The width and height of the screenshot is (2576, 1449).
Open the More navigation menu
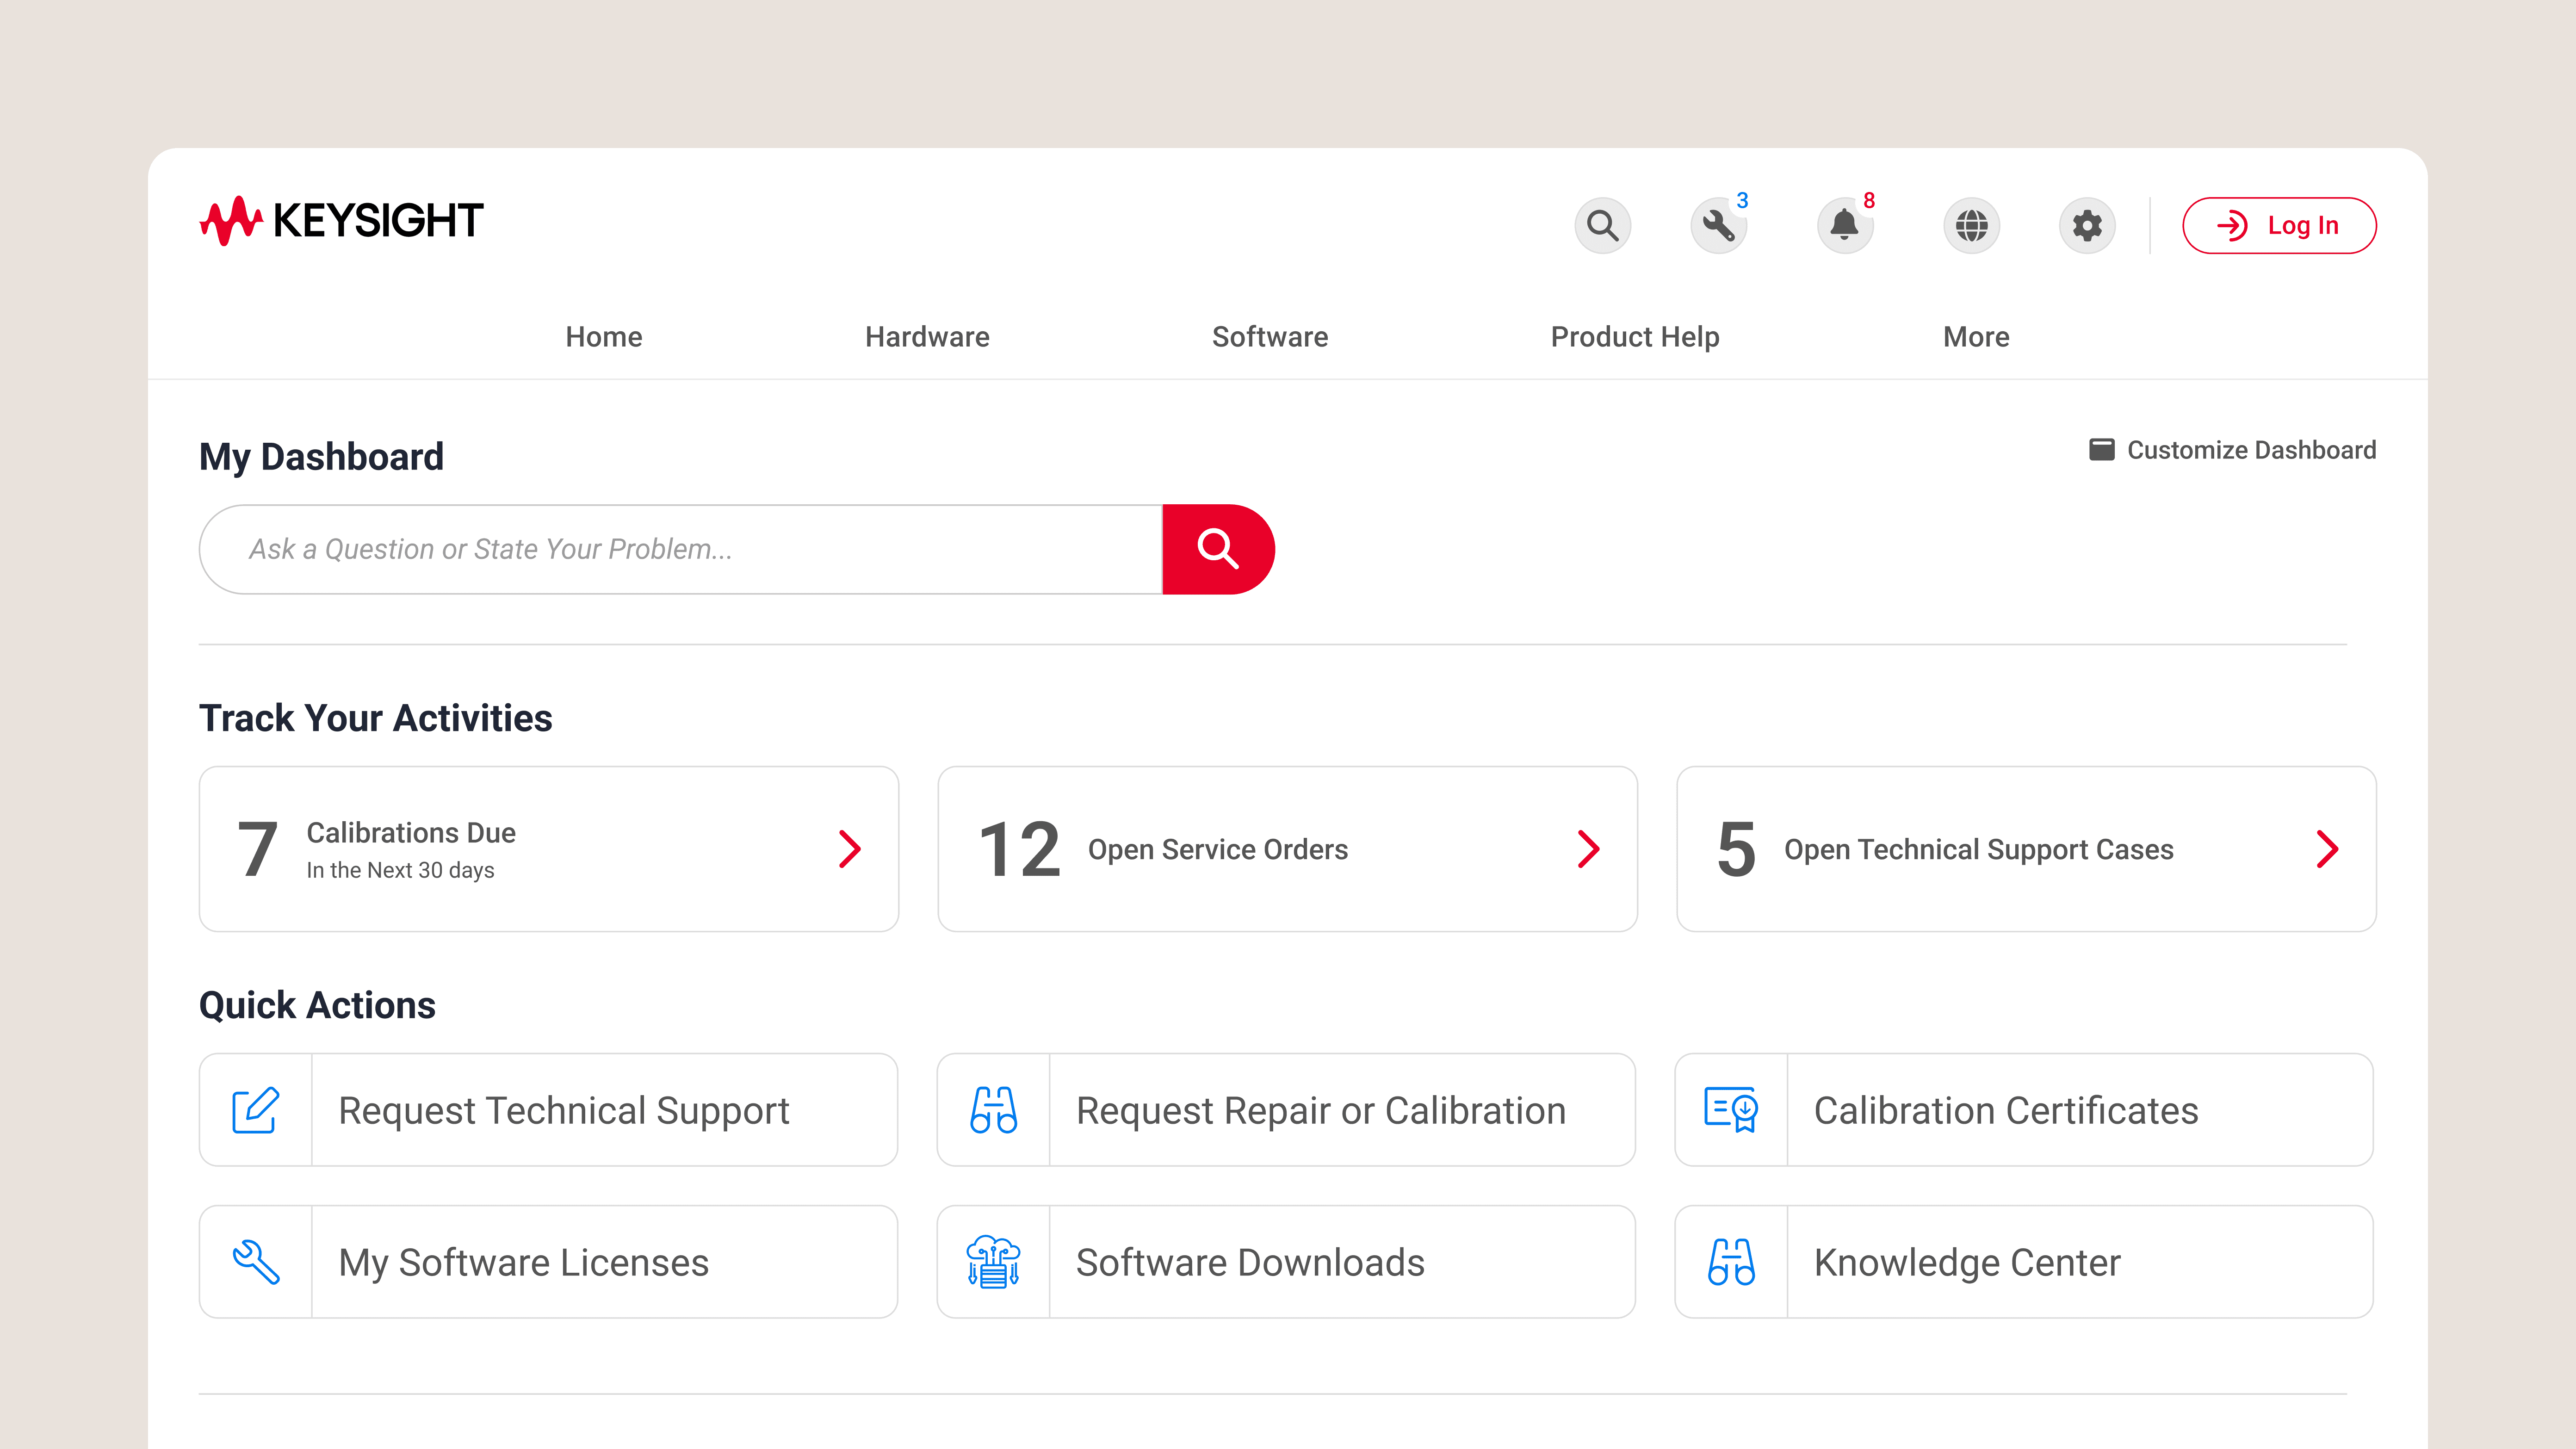[x=1975, y=337]
